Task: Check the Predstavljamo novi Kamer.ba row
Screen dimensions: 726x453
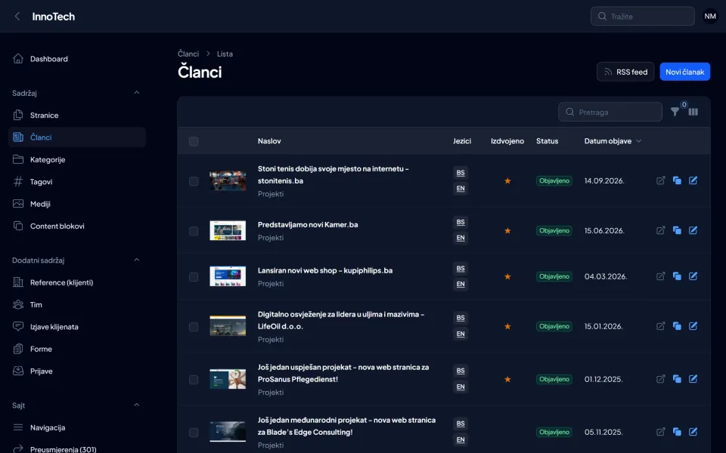Action: pyautogui.click(x=194, y=231)
